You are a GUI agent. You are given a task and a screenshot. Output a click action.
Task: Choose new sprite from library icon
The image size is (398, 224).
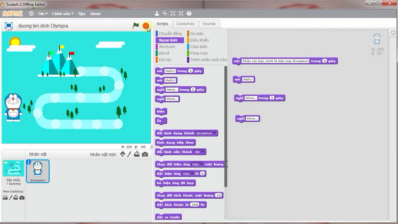[123, 154]
